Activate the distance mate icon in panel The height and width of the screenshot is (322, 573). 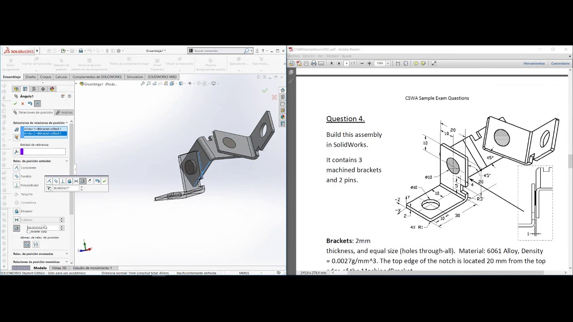(17, 220)
